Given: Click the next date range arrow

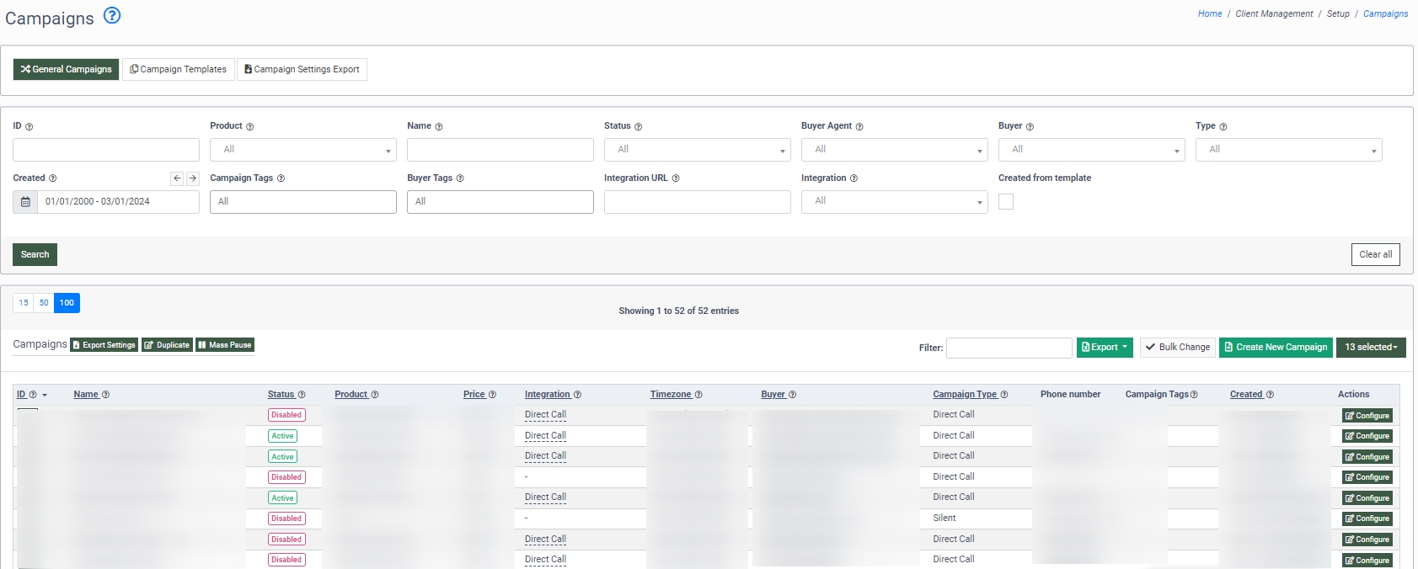Looking at the screenshot, I should point(193,178).
